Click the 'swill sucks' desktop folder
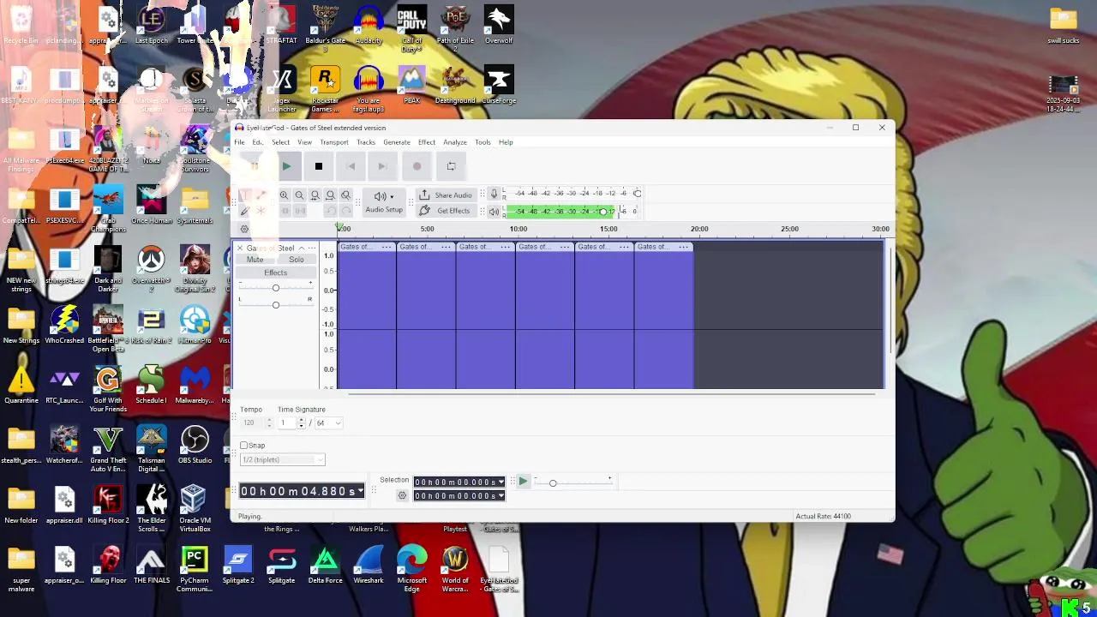Image resolution: width=1097 pixels, height=617 pixels. 1063,26
